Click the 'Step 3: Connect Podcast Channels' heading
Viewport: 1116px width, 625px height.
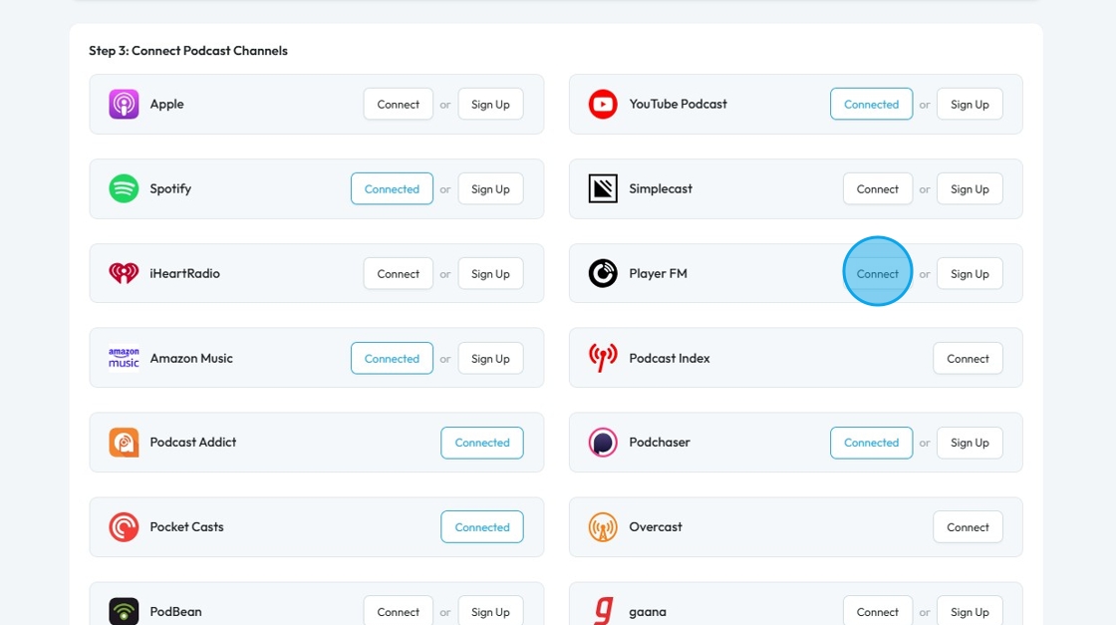(188, 51)
